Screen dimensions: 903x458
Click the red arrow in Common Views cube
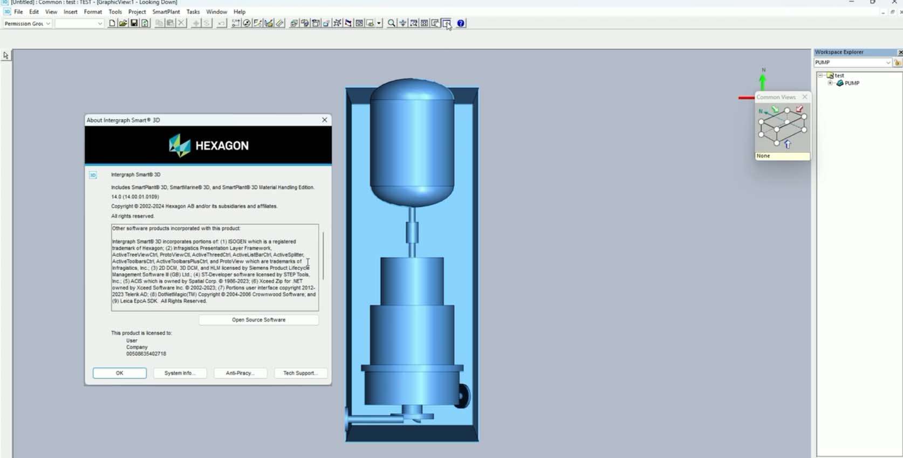(799, 109)
